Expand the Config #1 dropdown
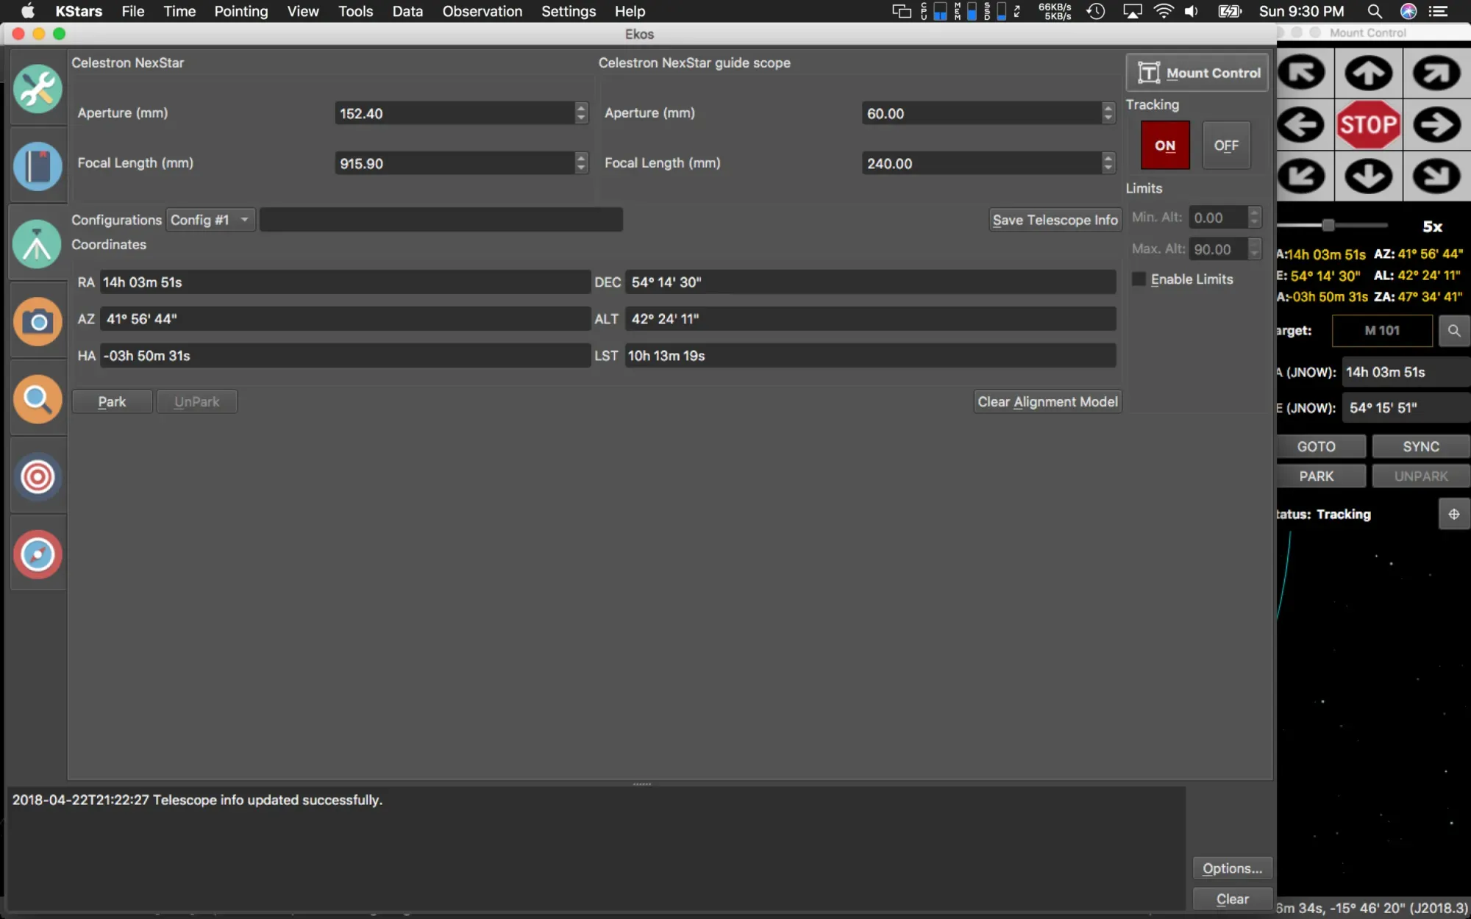 tap(210, 220)
